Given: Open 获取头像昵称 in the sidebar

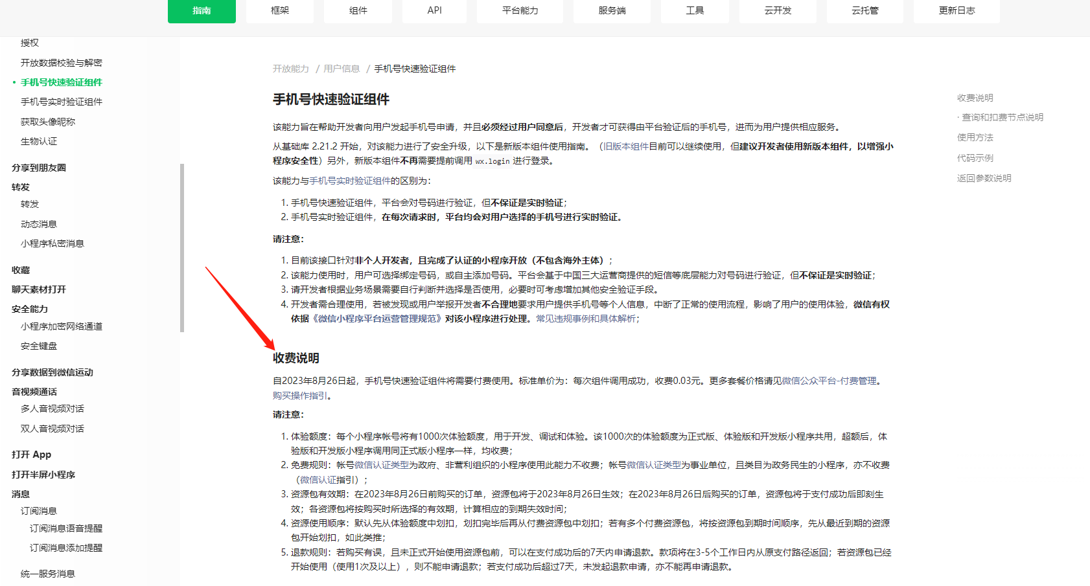Looking at the screenshot, I should (48, 122).
